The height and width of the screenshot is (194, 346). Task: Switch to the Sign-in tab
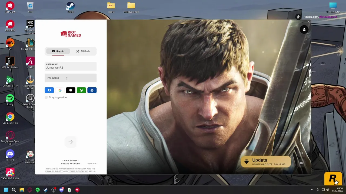click(x=58, y=51)
